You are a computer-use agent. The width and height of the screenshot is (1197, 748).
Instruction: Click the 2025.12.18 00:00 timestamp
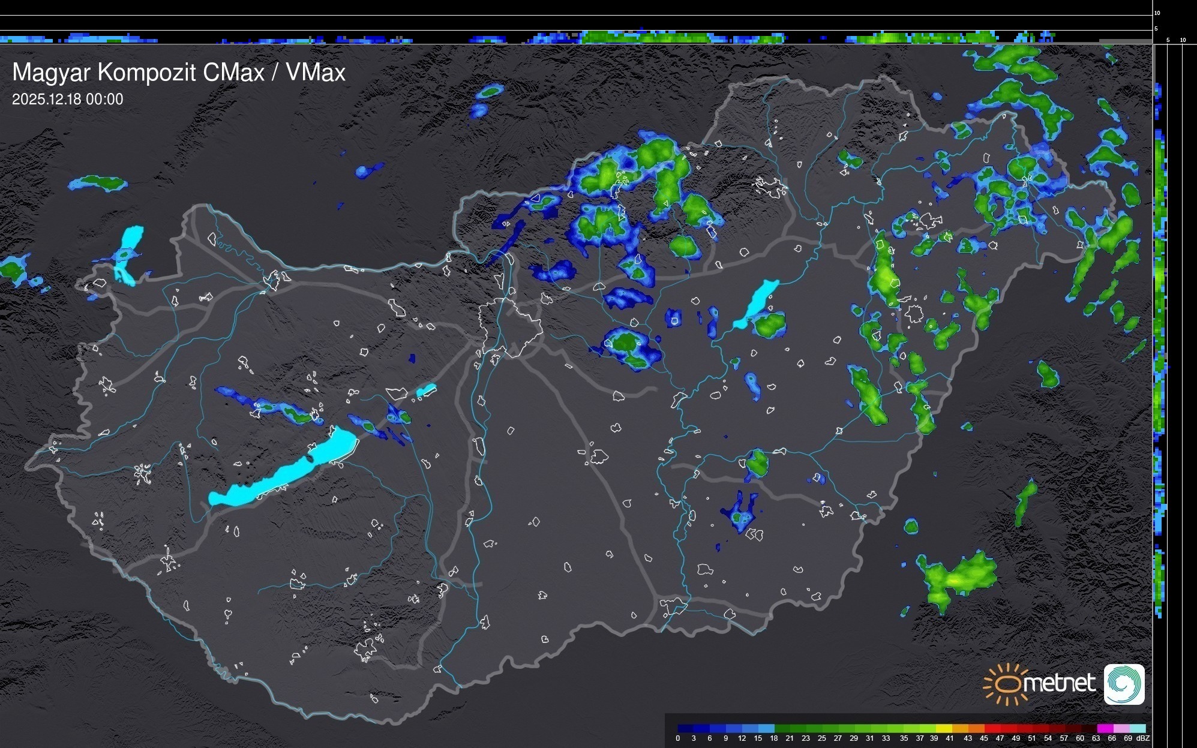click(67, 100)
